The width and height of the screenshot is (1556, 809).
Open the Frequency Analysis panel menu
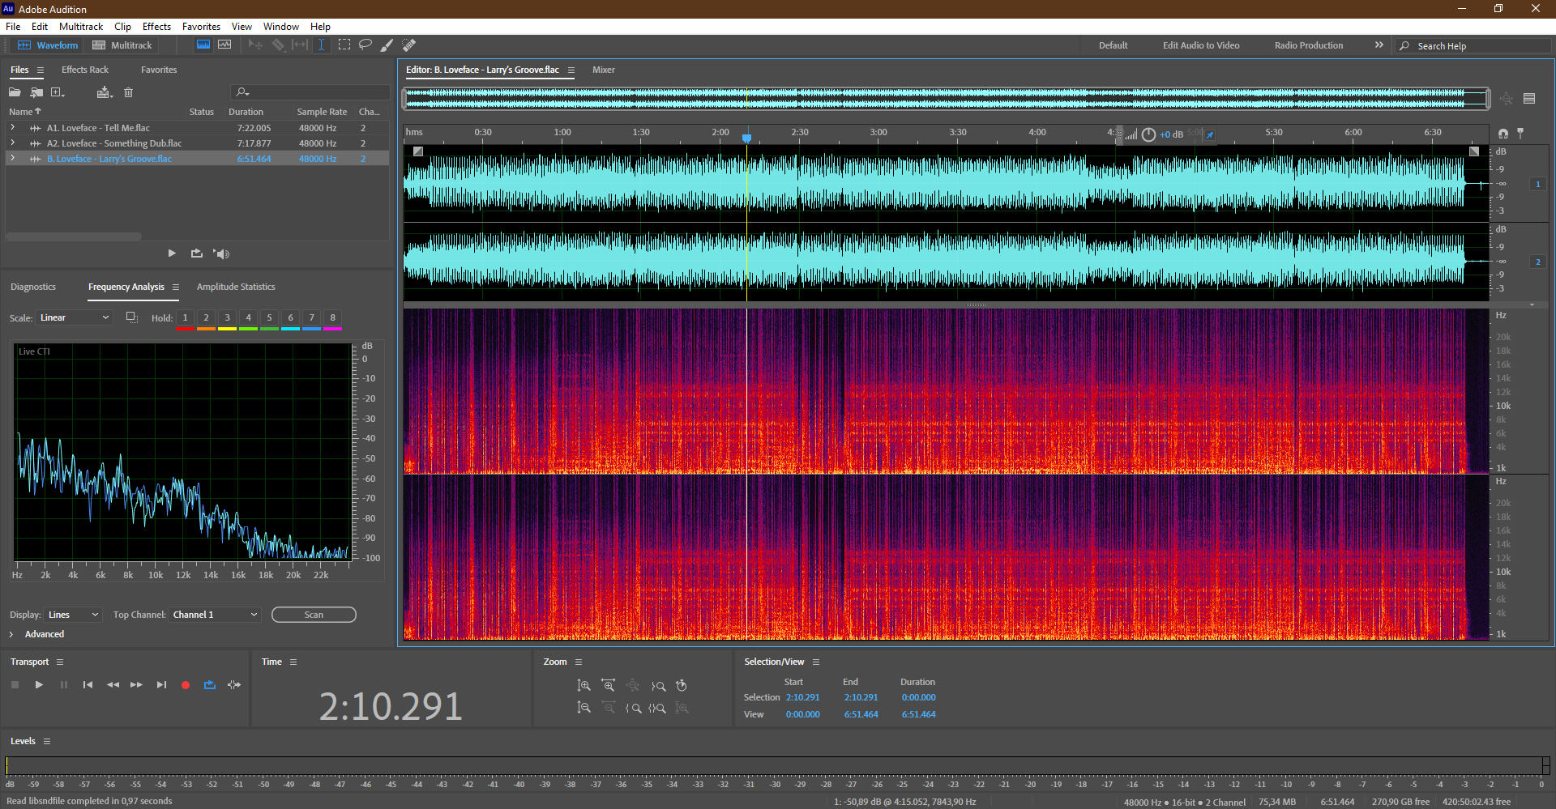(175, 287)
